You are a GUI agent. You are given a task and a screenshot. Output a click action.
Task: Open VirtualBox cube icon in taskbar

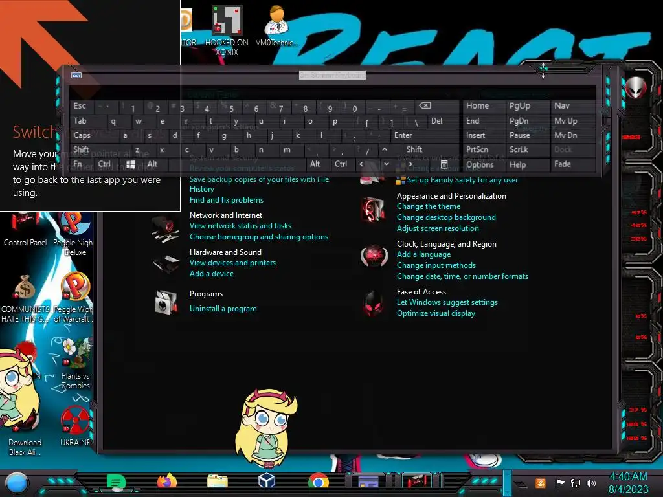click(266, 481)
